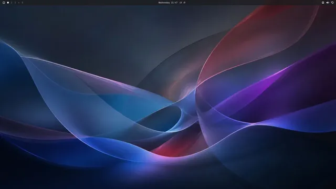Open the Wednesday 21:47 clock calendar

(168, 3)
